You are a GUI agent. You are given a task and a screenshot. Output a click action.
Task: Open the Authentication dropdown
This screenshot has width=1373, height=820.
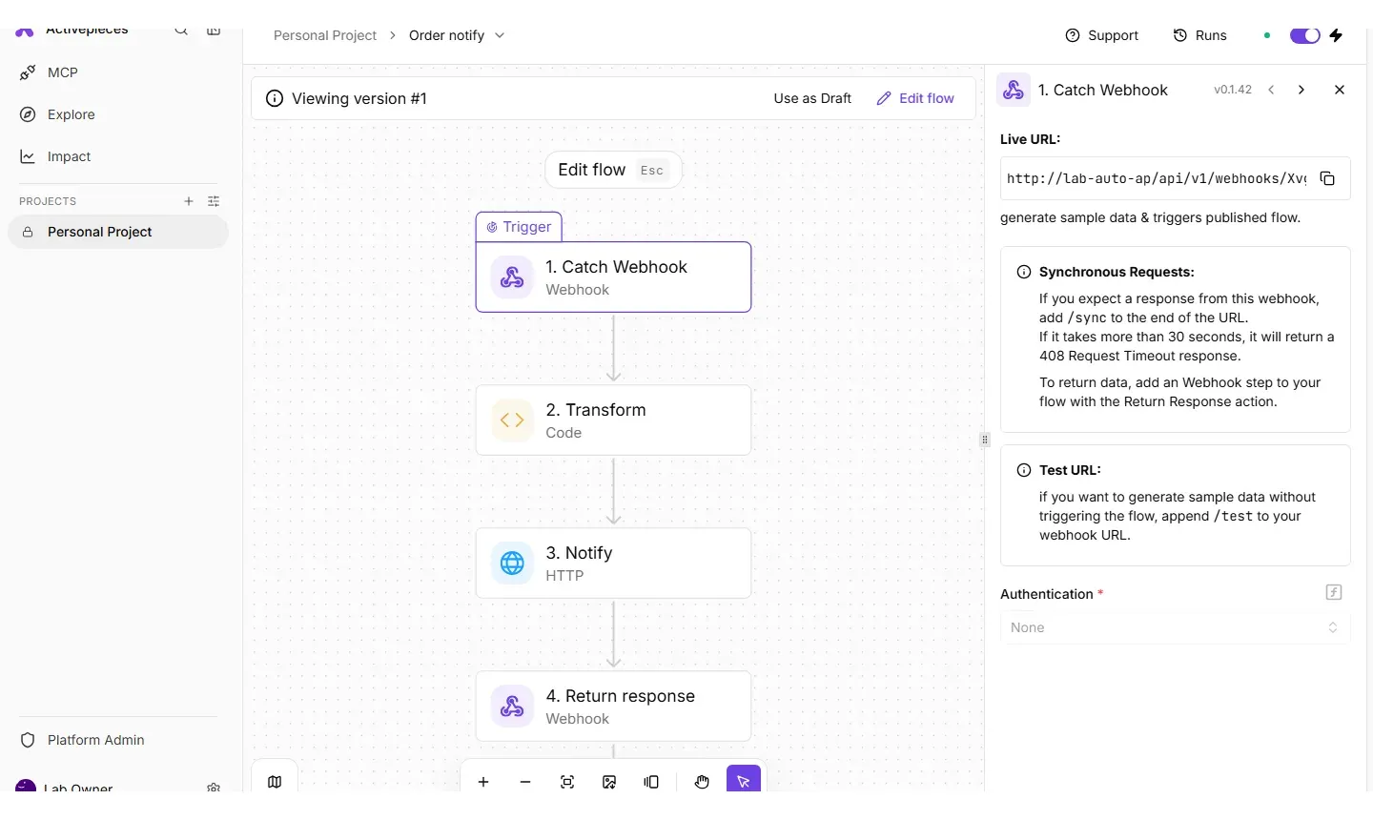pos(1175,627)
